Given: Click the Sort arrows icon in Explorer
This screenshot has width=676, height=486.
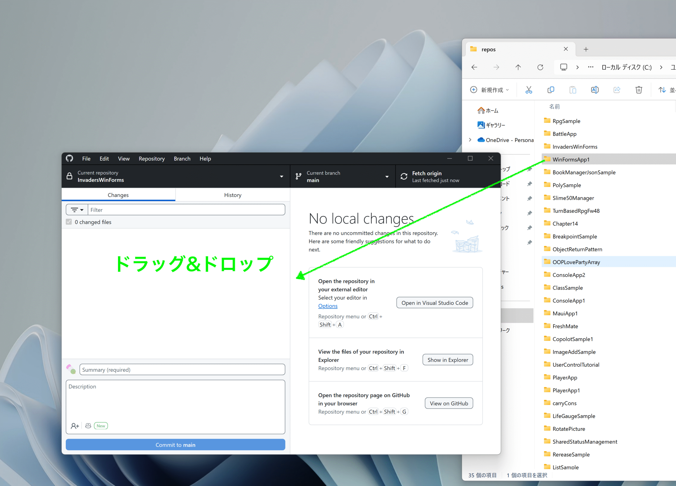Looking at the screenshot, I should click(x=662, y=90).
